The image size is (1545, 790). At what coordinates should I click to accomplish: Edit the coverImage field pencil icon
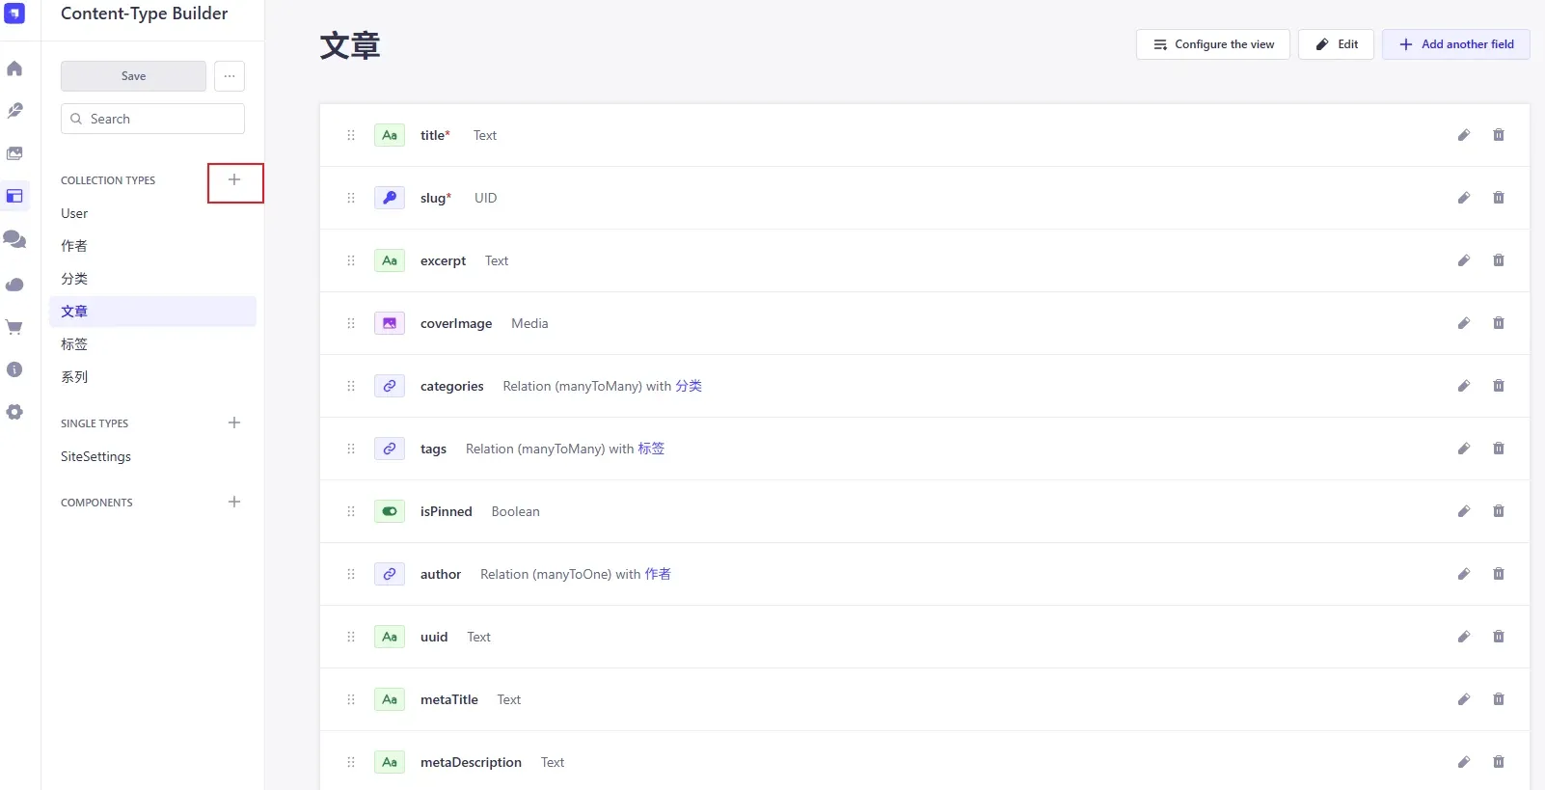click(x=1464, y=323)
